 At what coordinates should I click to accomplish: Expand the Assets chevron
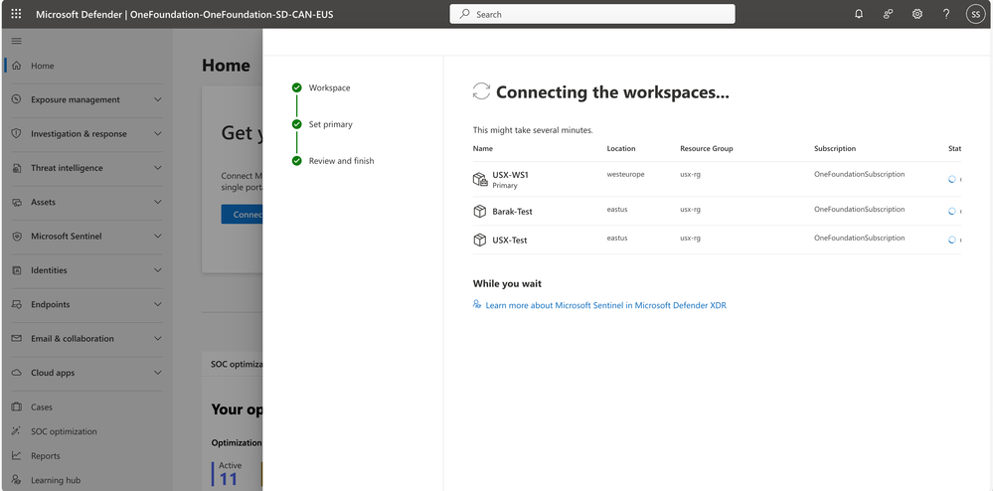pos(158,202)
